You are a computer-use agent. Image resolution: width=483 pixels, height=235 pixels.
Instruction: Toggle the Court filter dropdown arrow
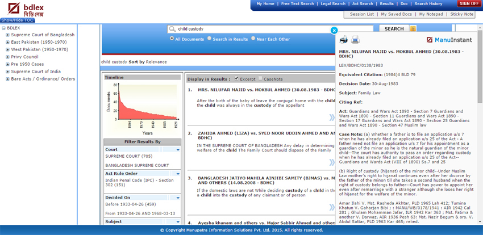pyautogui.click(x=178, y=150)
